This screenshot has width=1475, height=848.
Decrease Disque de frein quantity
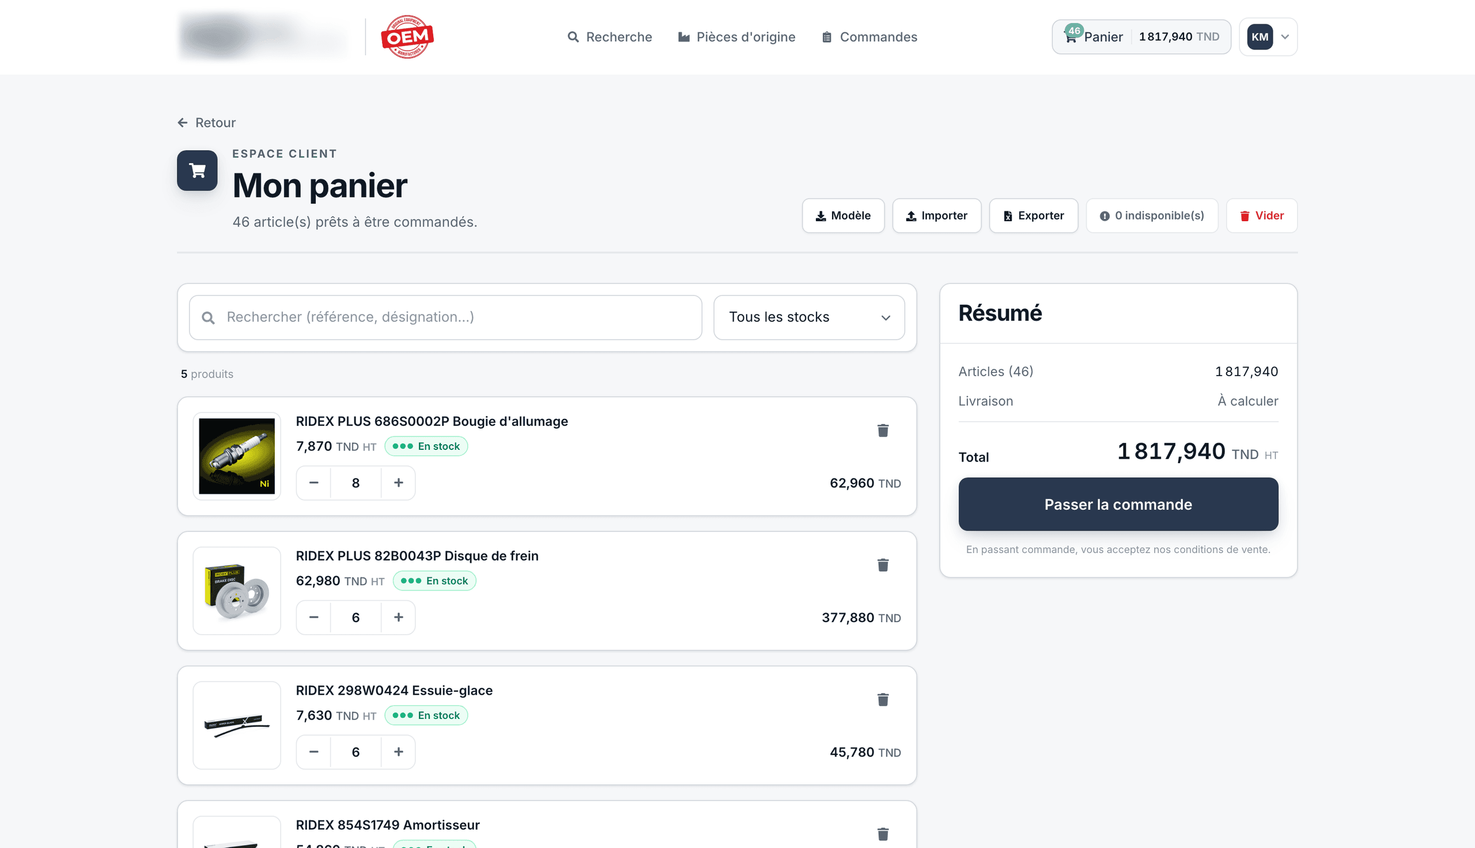coord(313,618)
